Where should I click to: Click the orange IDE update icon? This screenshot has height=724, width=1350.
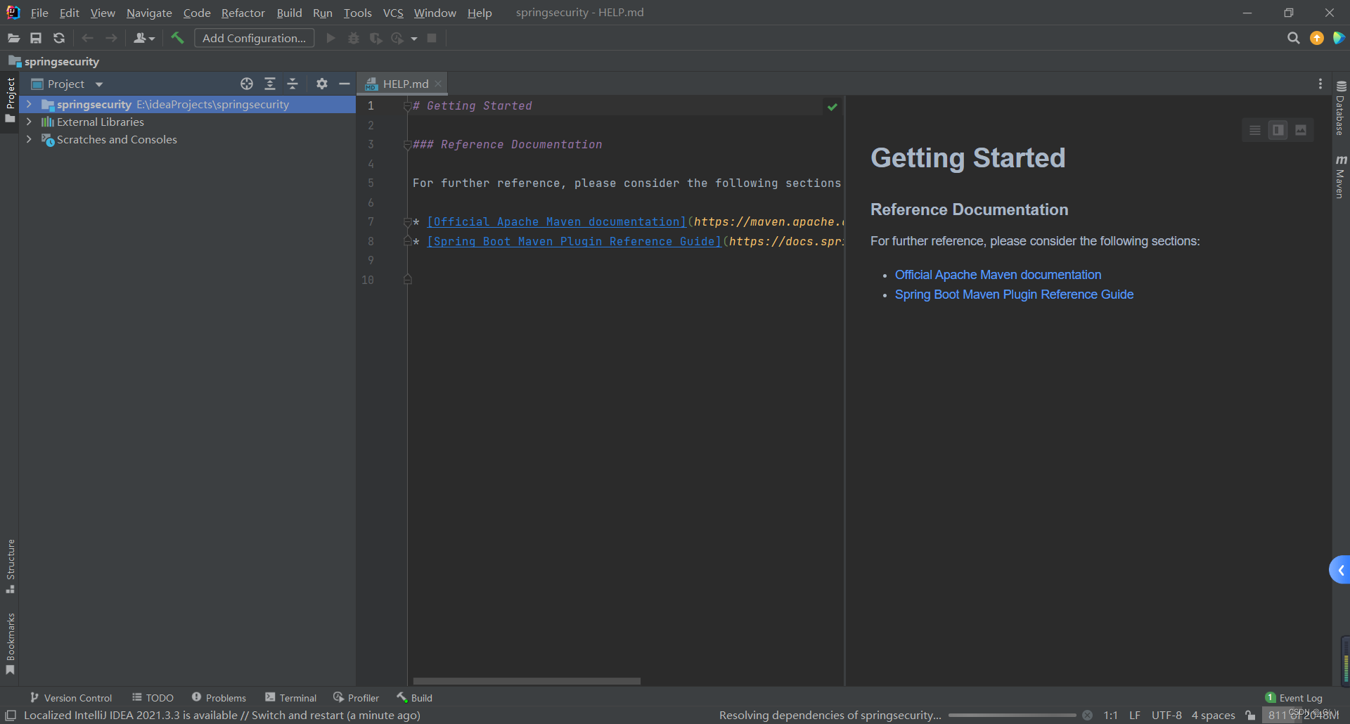[x=1317, y=38]
